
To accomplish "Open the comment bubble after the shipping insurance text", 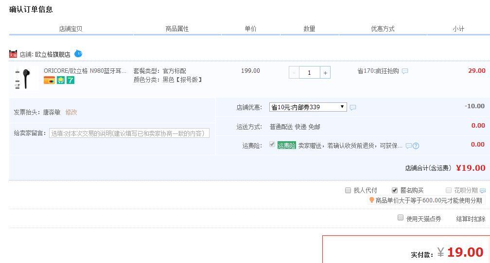I will click(408, 146).
